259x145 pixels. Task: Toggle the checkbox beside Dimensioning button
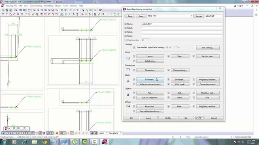coord(168,70)
